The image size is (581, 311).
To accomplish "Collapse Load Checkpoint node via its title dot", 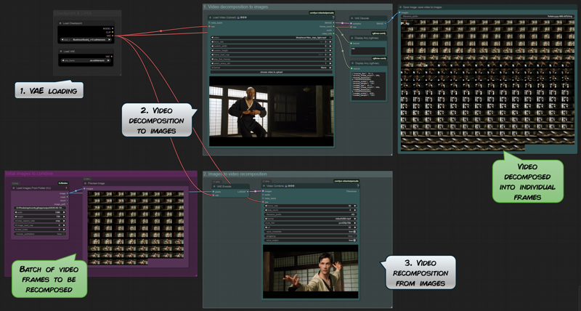I will tap(60, 23).
